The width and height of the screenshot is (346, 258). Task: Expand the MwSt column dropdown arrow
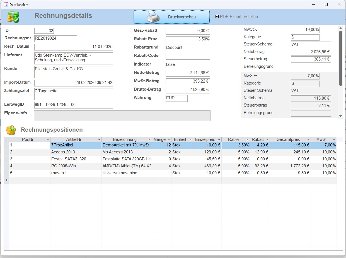tap(334, 139)
